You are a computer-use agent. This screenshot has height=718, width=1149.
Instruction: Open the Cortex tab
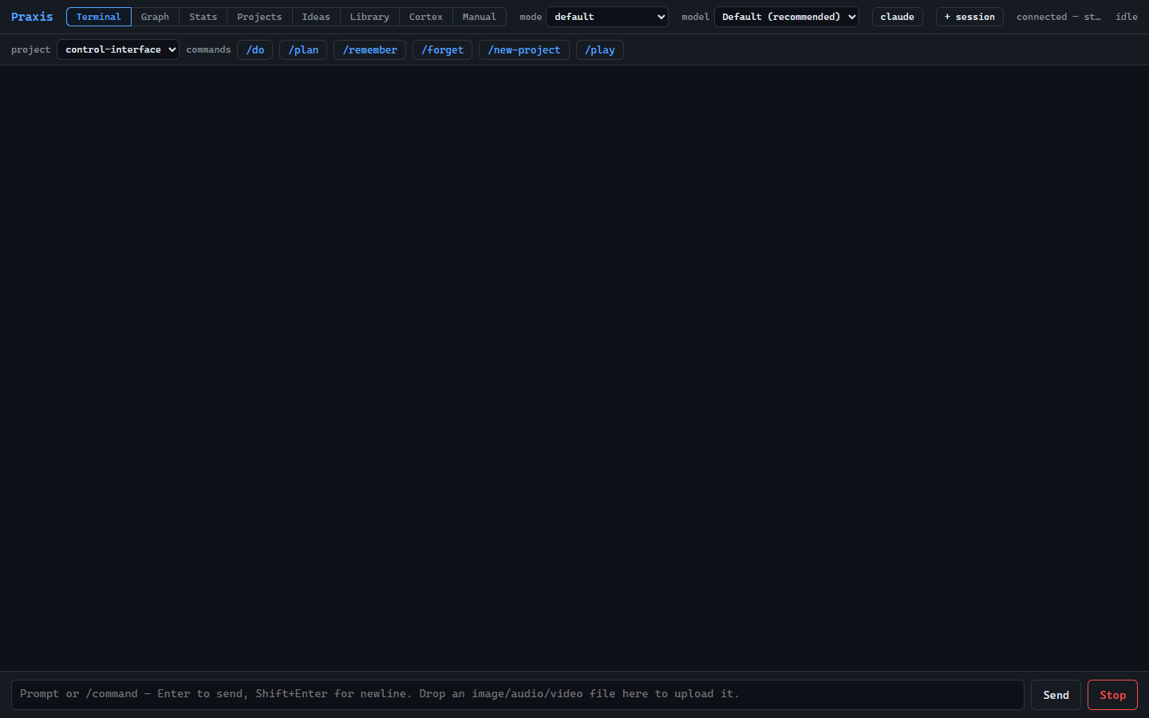(x=426, y=17)
